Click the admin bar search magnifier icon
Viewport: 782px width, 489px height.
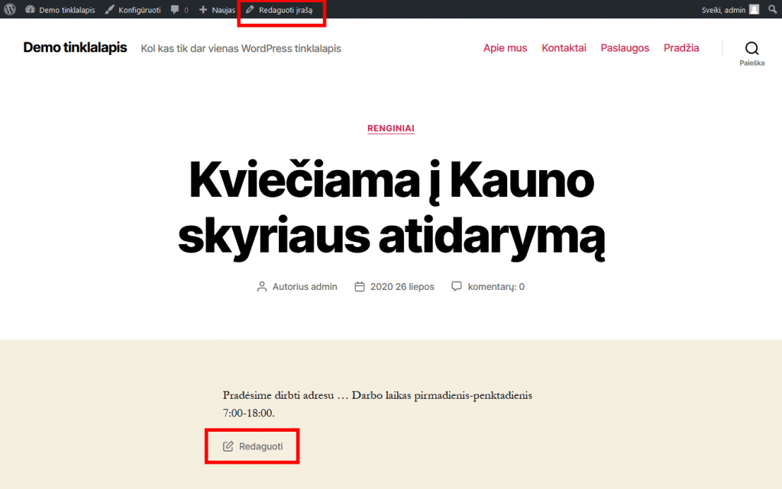tap(772, 9)
